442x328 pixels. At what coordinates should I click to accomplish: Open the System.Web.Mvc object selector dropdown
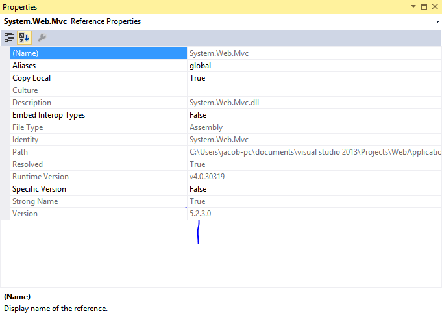(437, 21)
